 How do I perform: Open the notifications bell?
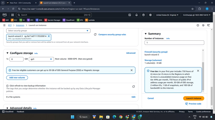pos(137,15)
